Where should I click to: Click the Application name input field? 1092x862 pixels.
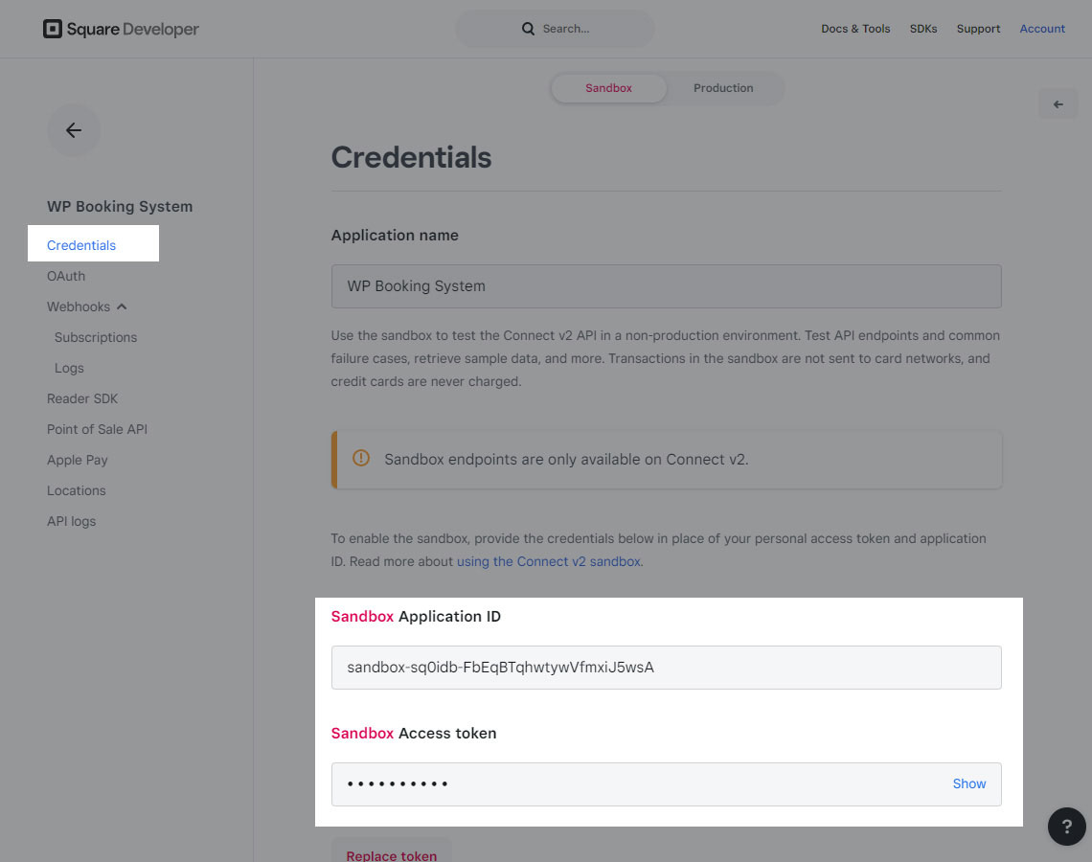(667, 286)
